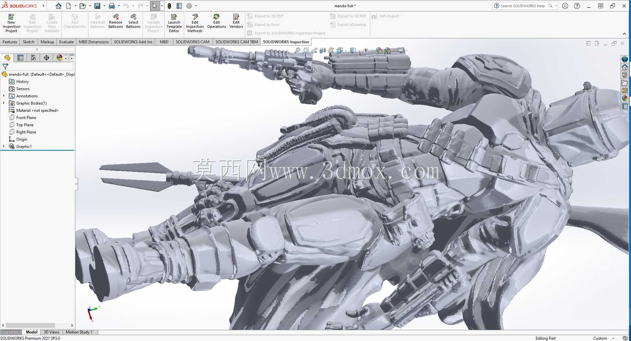The width and height of the screenshot is (631, 341).
Task: Select Right Plane in the feature tree
Action: (x=26, y=132)
